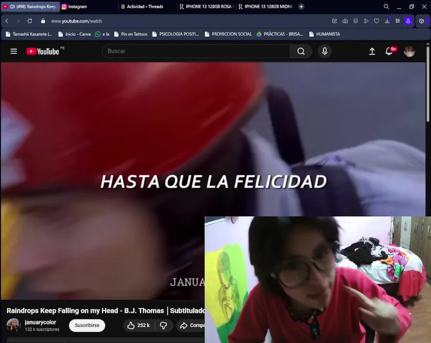Focus the Buscar search field
Viewport: 431px width, 343px height.
pos(196,51)
